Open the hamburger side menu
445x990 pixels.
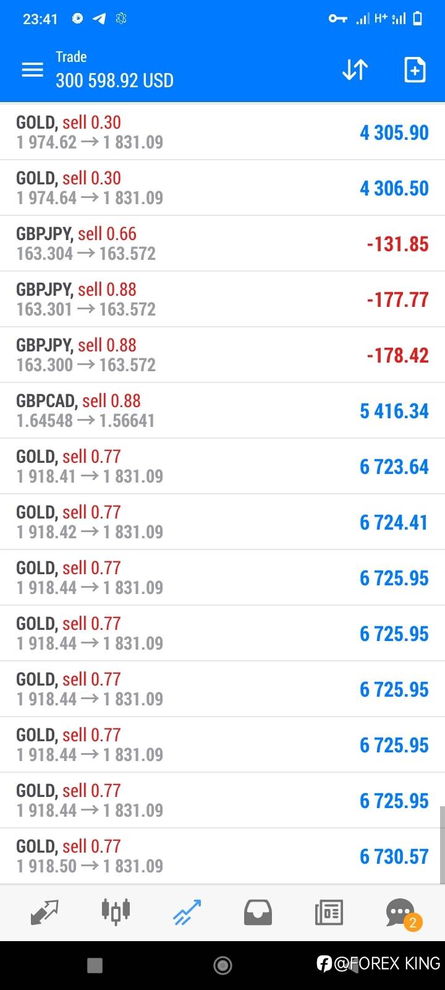coord(32,70)
